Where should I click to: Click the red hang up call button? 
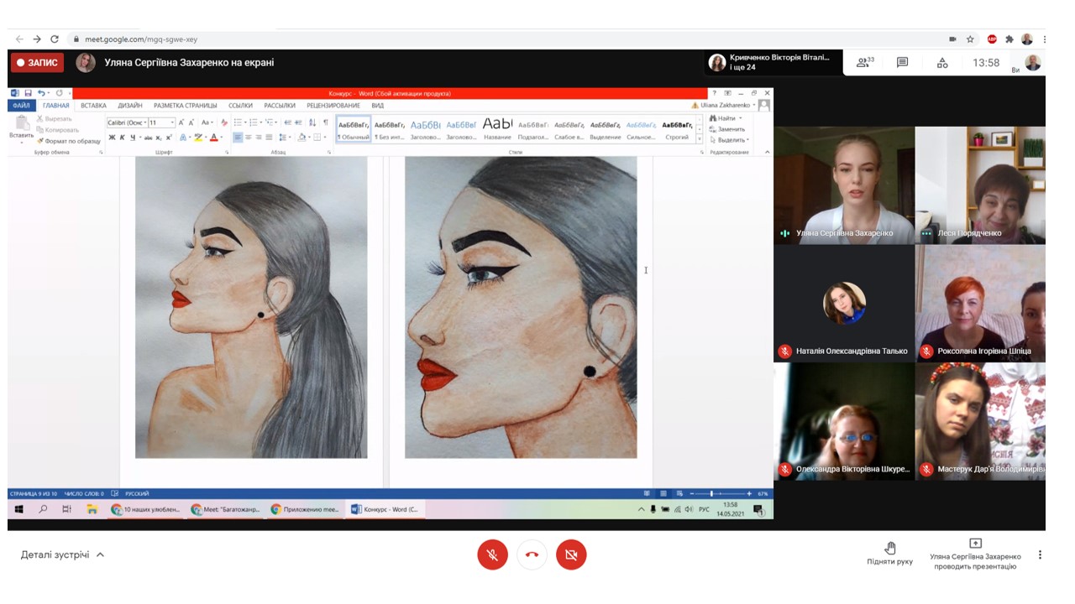pyautogui.click(x=532, y=555)
